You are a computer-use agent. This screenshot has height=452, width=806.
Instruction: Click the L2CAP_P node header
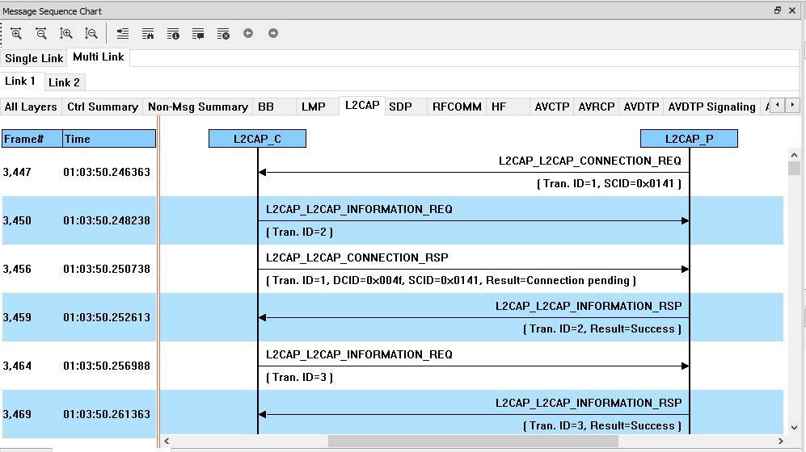point(689,139)
